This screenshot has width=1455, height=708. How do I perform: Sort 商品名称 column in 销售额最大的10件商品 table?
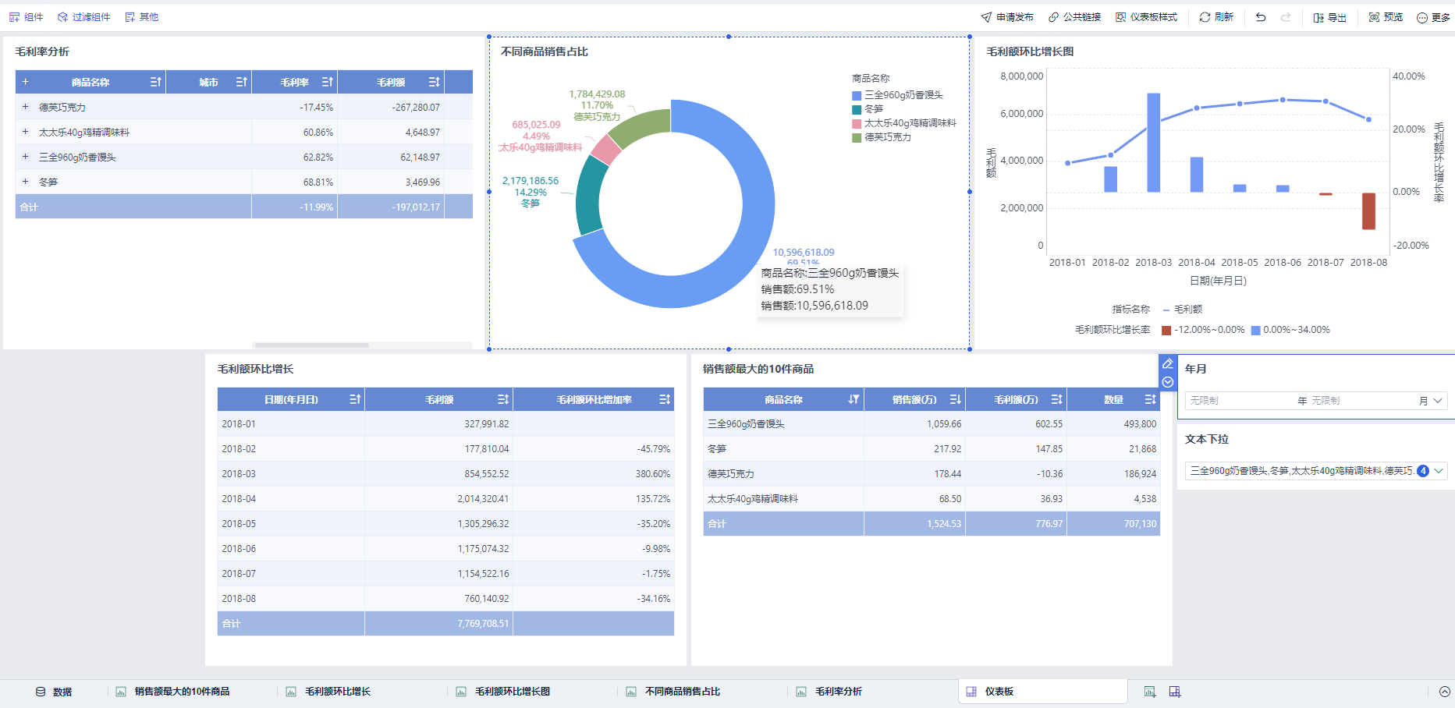[854, 399]
